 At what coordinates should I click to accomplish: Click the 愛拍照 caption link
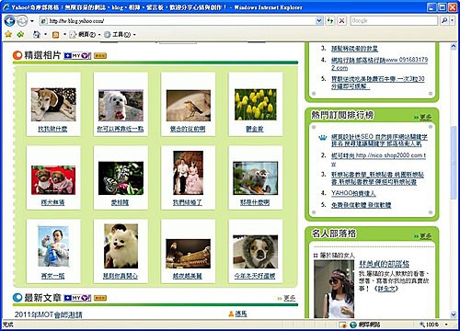(x=120, y=202)
